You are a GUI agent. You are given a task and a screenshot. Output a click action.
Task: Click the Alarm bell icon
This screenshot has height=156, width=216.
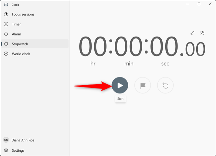(6, 34)
